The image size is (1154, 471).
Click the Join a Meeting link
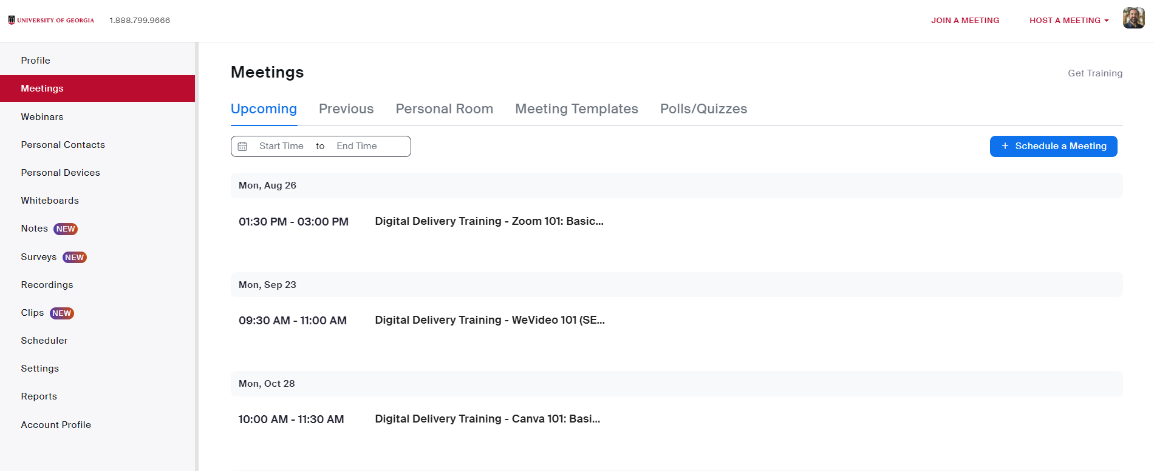click(965, 20)
